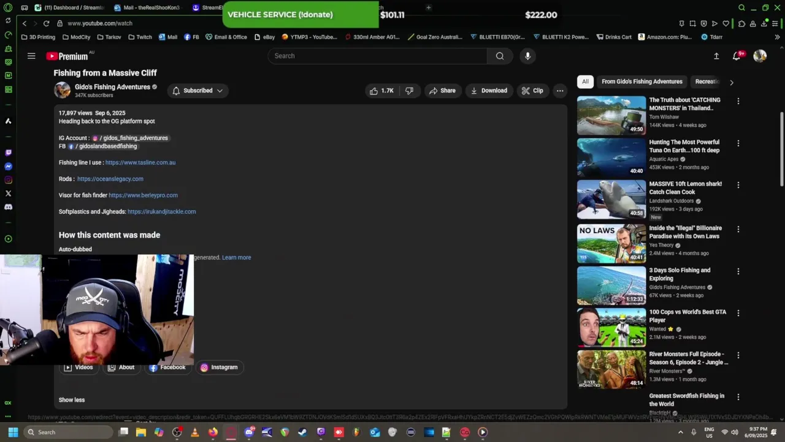Open the YouTube hamburger guide menu

(31, 56)
